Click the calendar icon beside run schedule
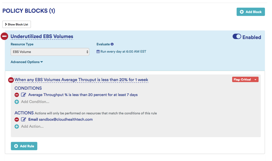 pyautogui.click(x=98, y=52)
